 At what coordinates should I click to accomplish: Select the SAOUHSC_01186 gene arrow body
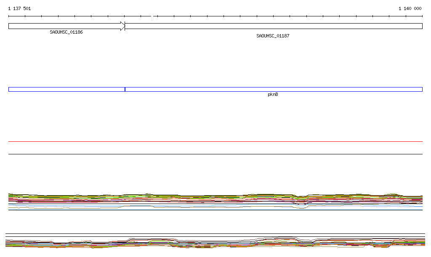coord(63,26)
